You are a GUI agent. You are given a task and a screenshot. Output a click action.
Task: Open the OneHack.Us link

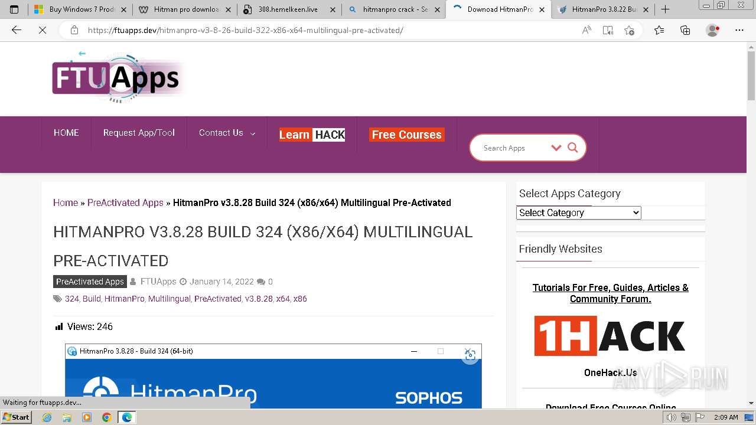point(610,372)
